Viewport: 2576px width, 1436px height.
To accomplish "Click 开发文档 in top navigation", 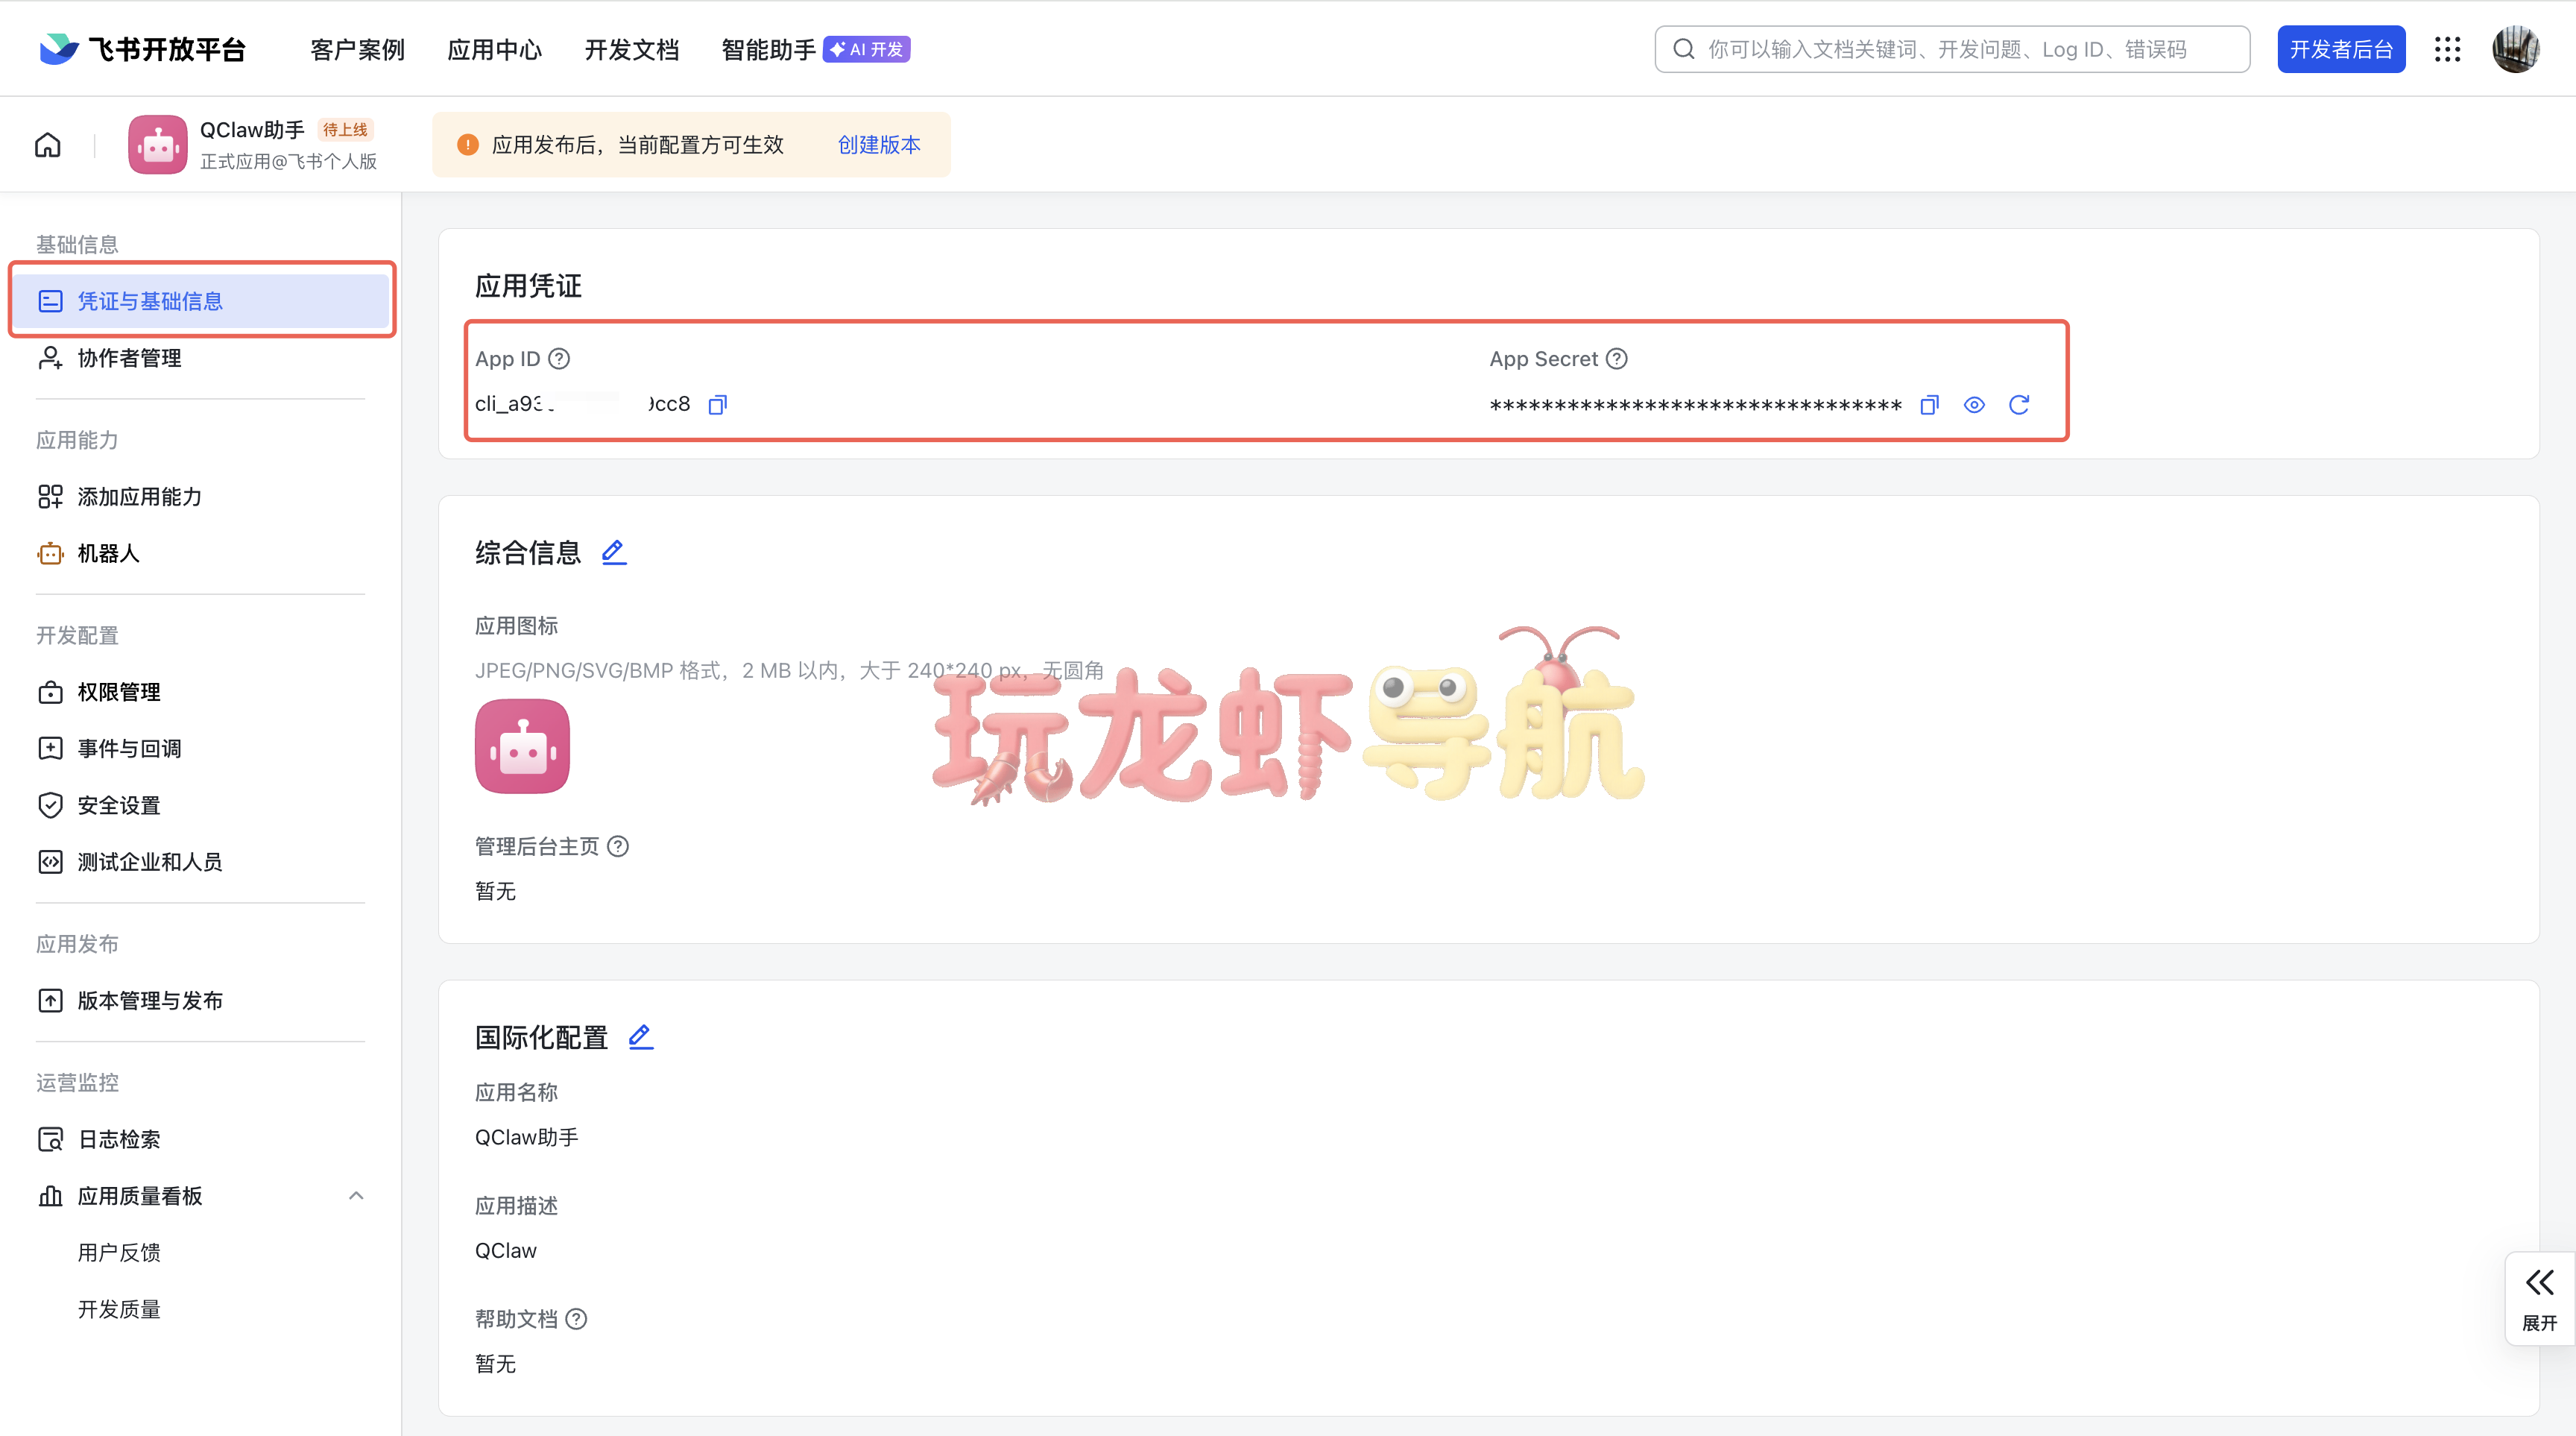I will pos(631,49).
